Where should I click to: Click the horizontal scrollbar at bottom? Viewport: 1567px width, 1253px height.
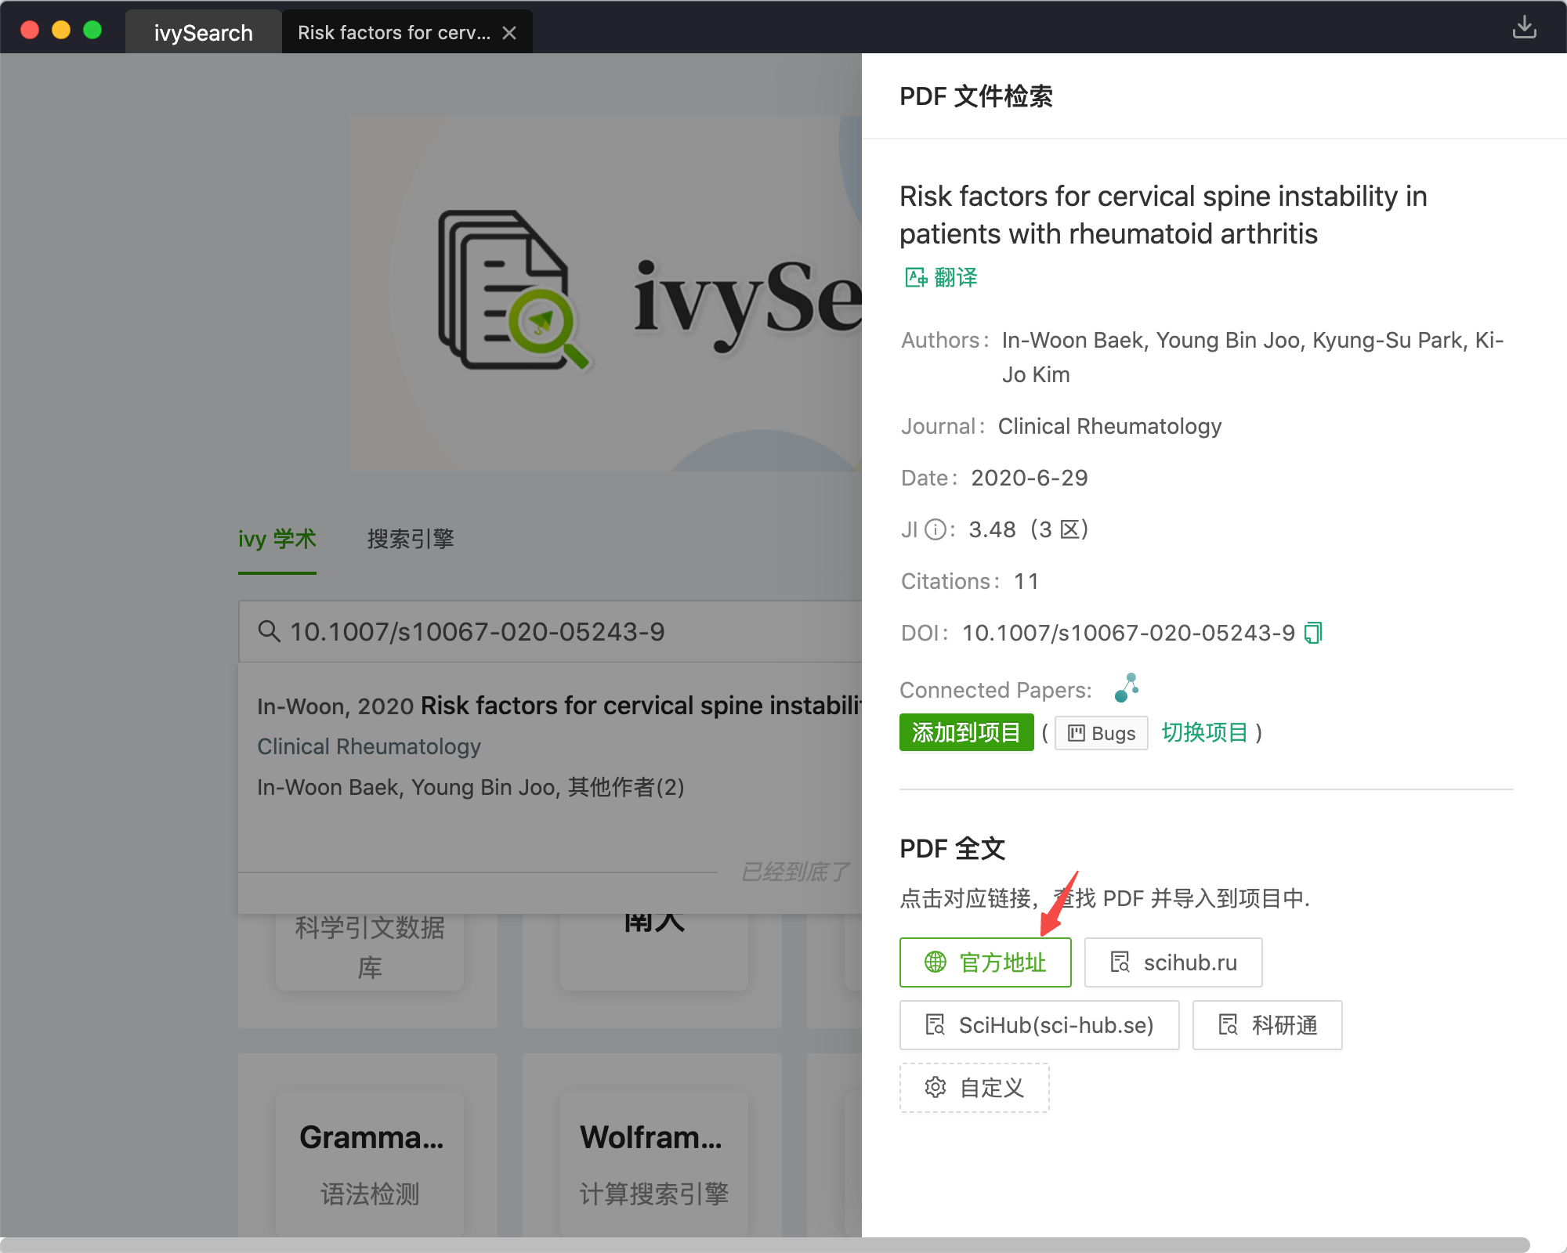(x=765, y=1244)
